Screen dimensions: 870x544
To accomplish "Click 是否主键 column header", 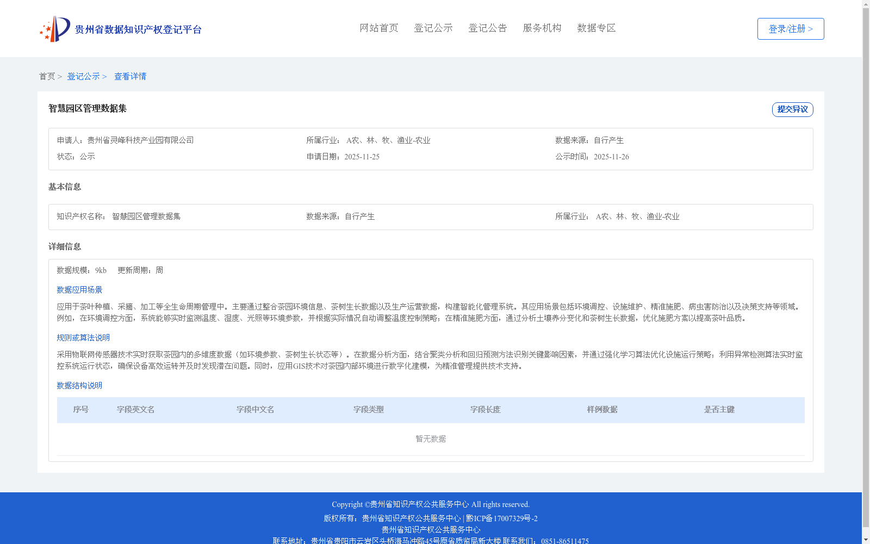I will (x=719, y=410).
